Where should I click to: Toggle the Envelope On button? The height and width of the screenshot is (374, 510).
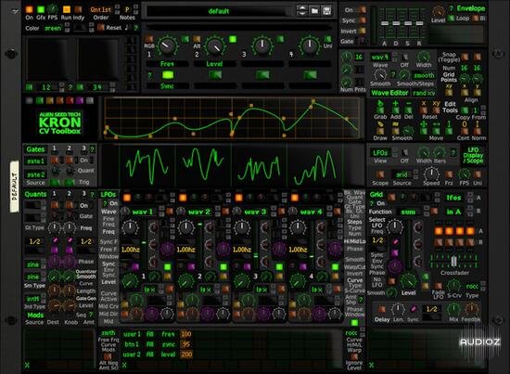[x=362, y=10]
